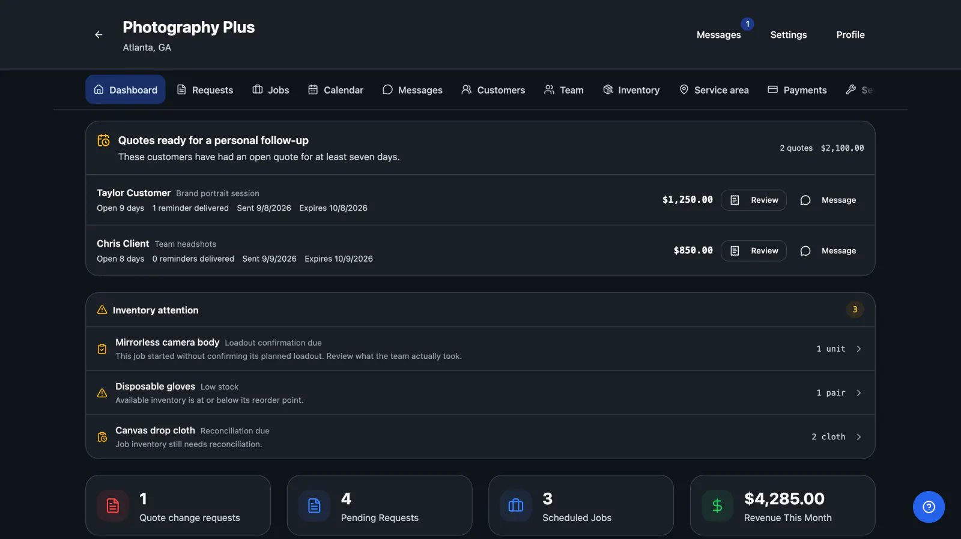The width and height of the screenshot is (961, 539).
Task: Open the Revenue This Month card
Action: [783, 505]
